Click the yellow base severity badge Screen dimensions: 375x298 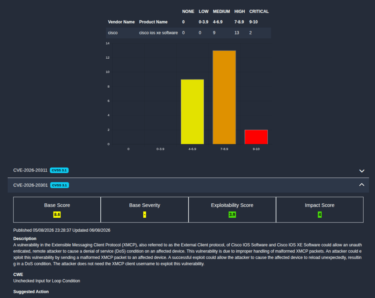144,214
